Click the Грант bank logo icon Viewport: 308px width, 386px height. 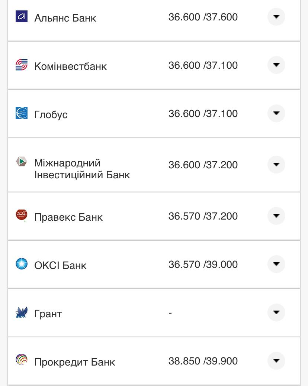pos(22,312)
